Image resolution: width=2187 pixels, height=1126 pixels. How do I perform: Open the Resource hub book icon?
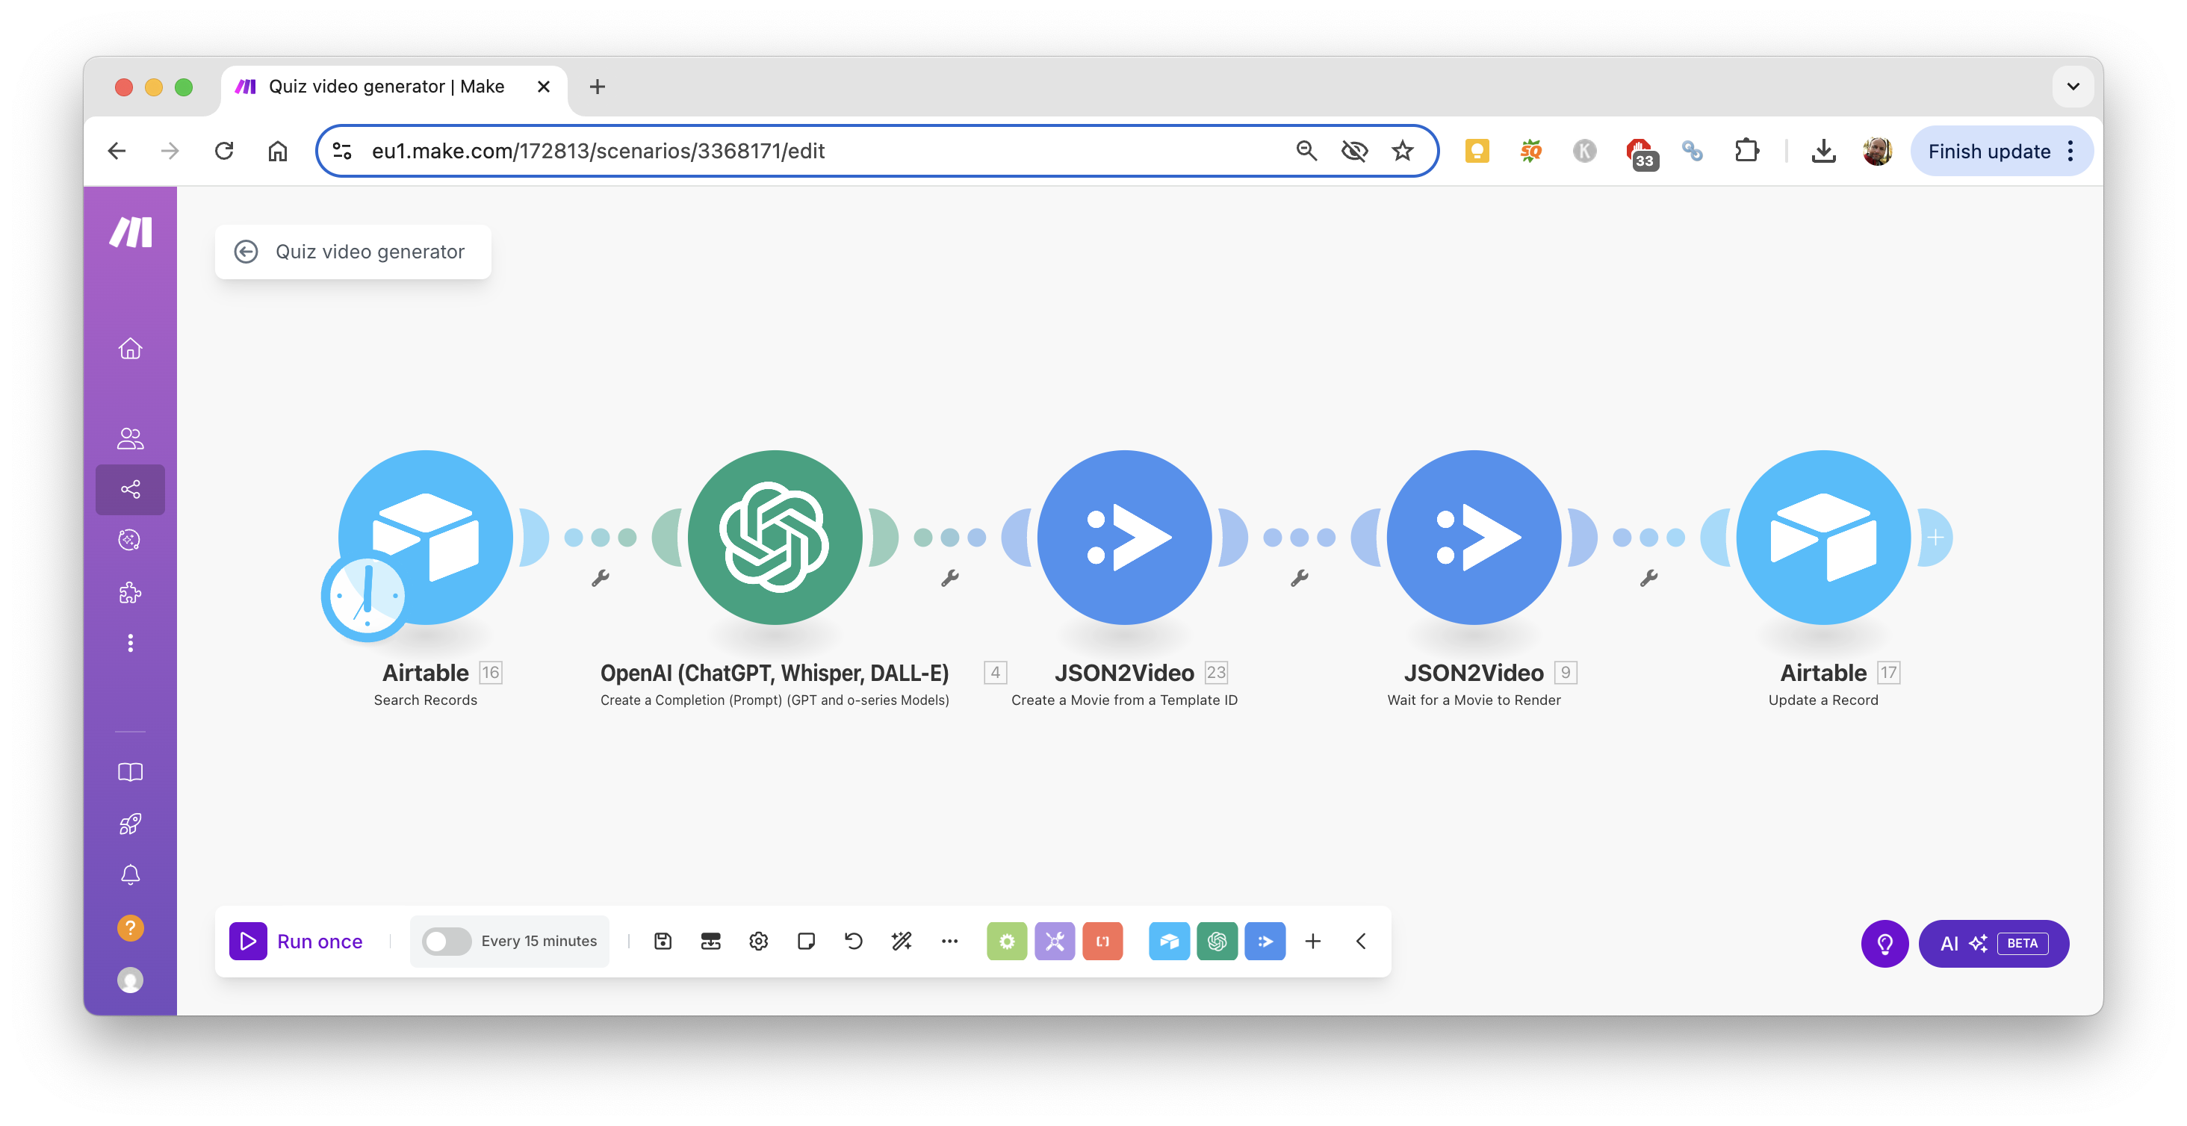click(x=130, y=772)
